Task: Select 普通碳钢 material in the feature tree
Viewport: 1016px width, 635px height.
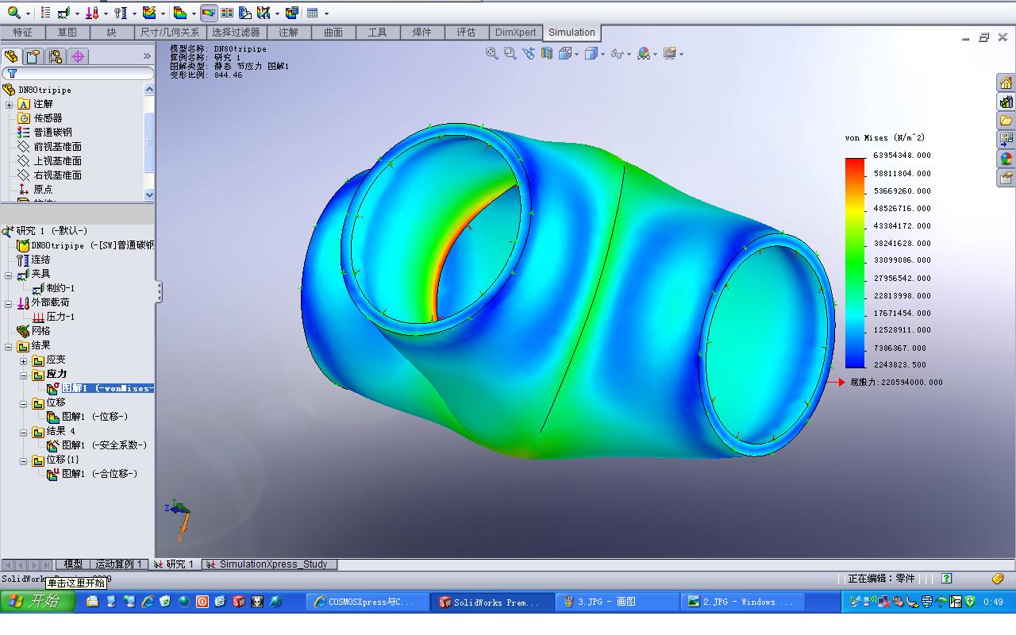Action: click(x=52, y=133)
